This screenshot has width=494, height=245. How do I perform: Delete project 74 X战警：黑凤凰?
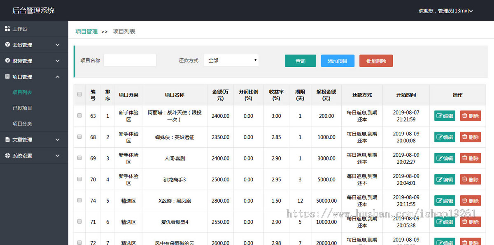coord(471,201)
